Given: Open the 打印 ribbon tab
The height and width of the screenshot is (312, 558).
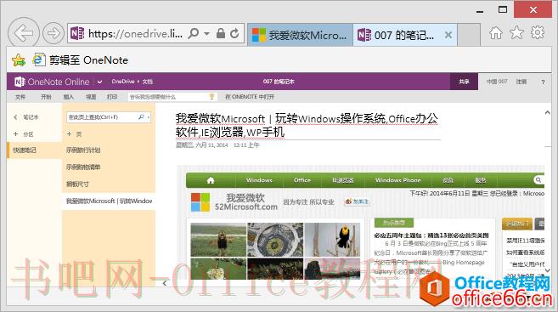Looking at the screenshot, I should 112,97.
